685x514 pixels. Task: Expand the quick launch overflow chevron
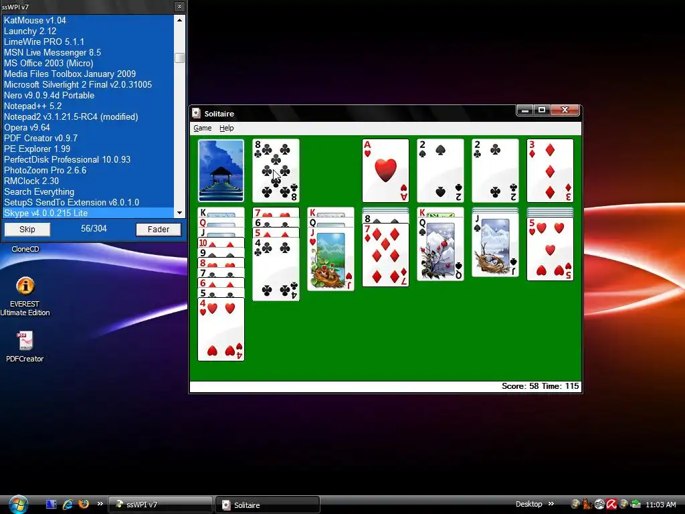point(100,504)
